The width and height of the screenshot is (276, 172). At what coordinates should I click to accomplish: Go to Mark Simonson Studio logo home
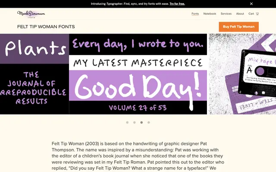tap(31, 14)
